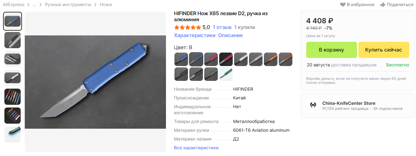Image resolution: width=416 pixels, height=156 pixels.
Task: Show Все характеристики link
Action: [x=196, y=148]
